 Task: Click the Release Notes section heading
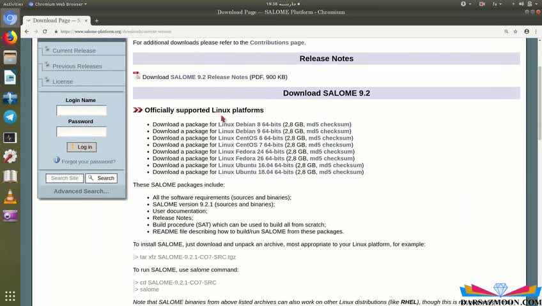pyautogui.click(x=327, y=59)
